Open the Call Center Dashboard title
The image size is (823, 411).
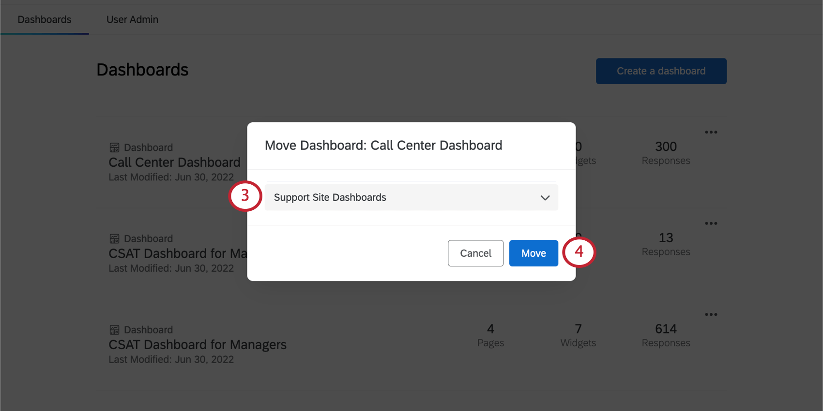174,162
